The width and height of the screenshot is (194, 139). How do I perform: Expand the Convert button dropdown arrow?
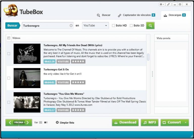[186, 122]
